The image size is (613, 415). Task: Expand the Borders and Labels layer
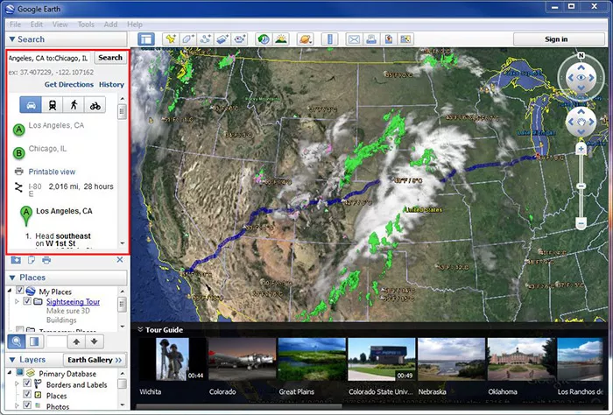(x=17, y=383)
